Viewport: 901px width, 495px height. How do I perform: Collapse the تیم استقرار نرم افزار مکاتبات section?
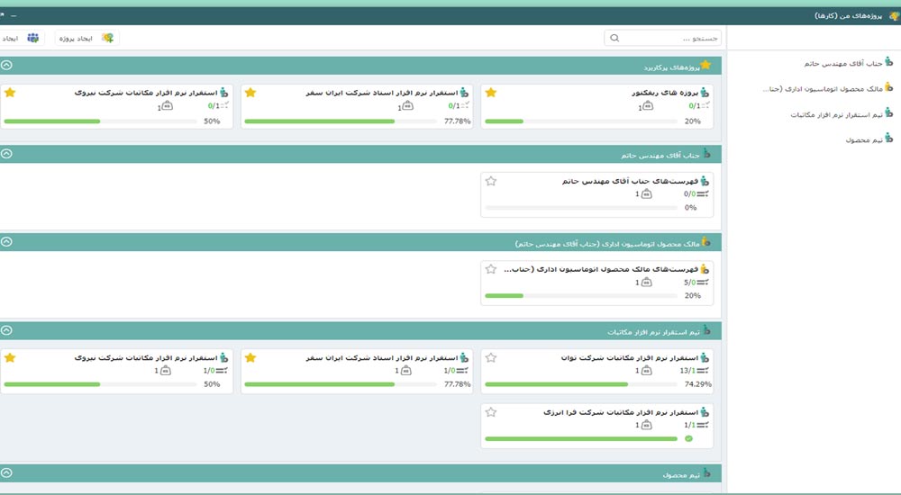tap(6, 330)
